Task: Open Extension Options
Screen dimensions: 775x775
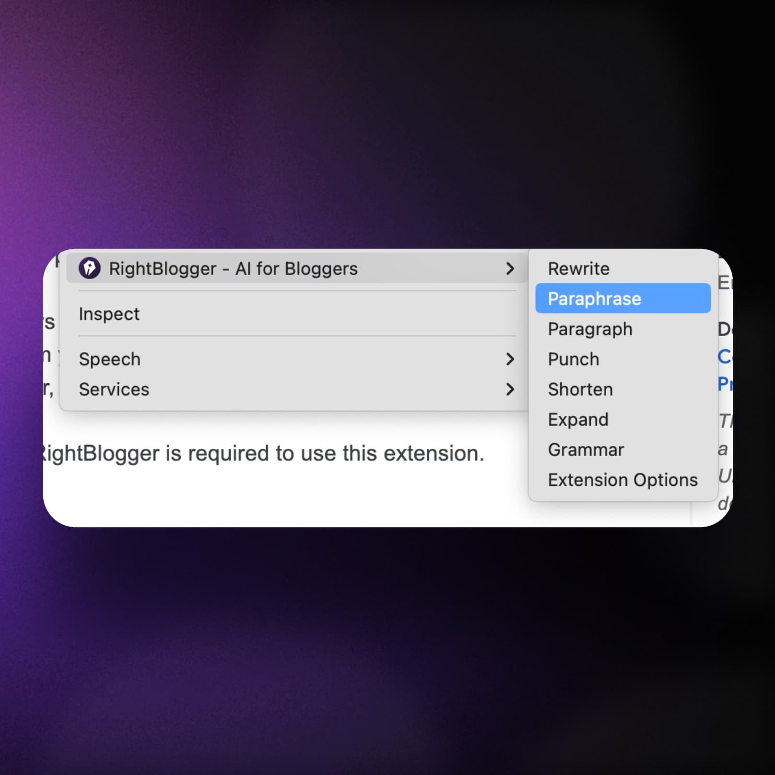Action: 622,480
